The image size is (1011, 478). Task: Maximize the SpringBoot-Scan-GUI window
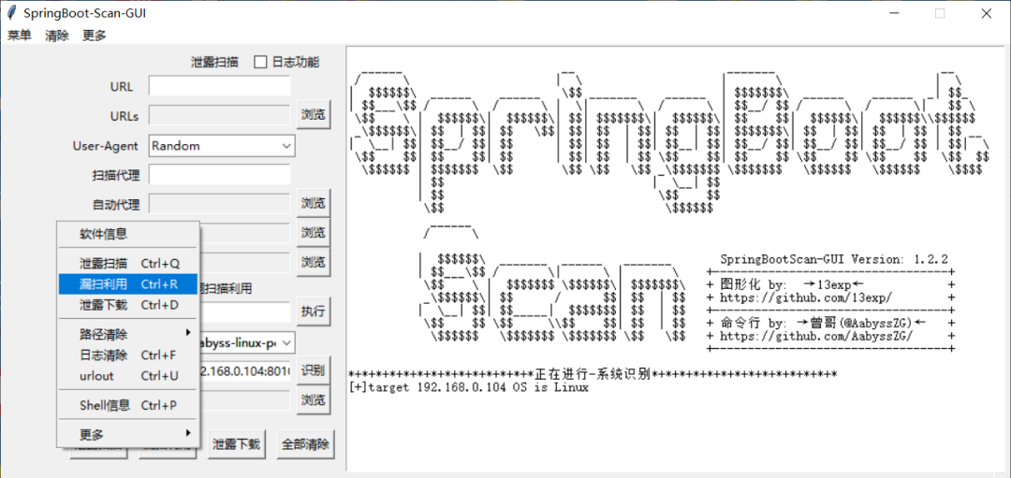click(x=940, y=13)
